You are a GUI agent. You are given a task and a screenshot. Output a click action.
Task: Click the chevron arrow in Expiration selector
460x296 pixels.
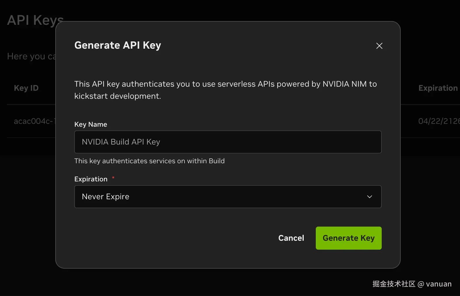tap(370, 197)
